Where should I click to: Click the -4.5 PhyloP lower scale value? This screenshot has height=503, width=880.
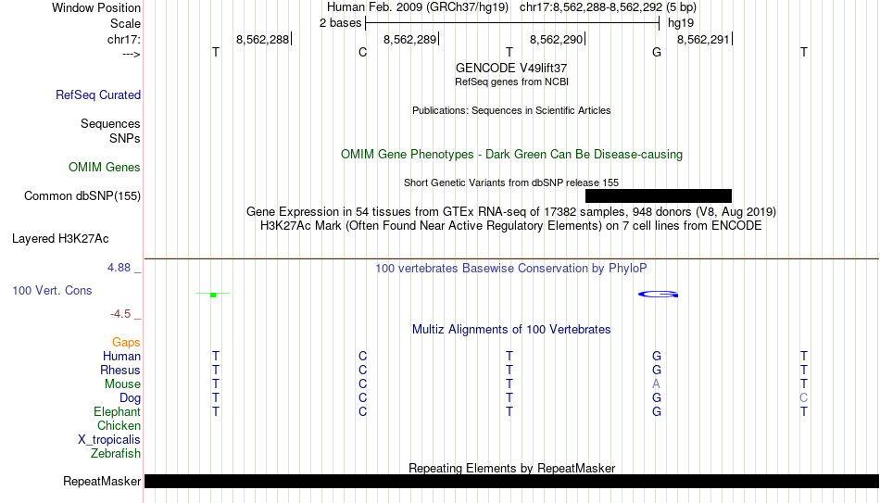point(120,314)
